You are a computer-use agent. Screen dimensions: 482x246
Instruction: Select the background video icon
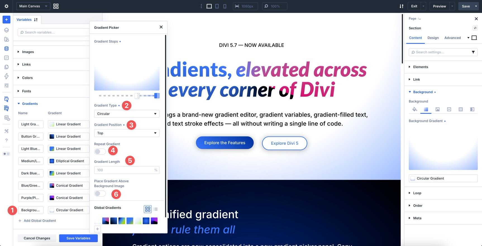449,109
